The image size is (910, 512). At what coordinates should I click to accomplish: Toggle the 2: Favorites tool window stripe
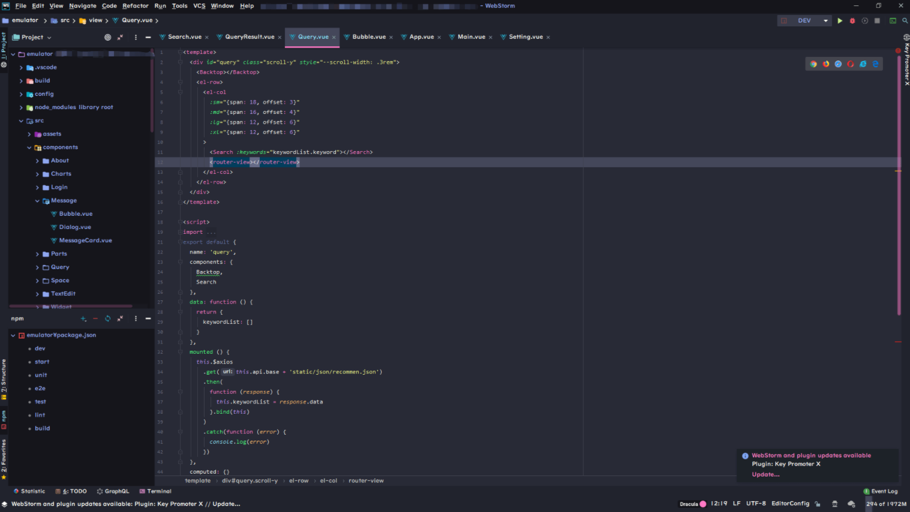4,459
